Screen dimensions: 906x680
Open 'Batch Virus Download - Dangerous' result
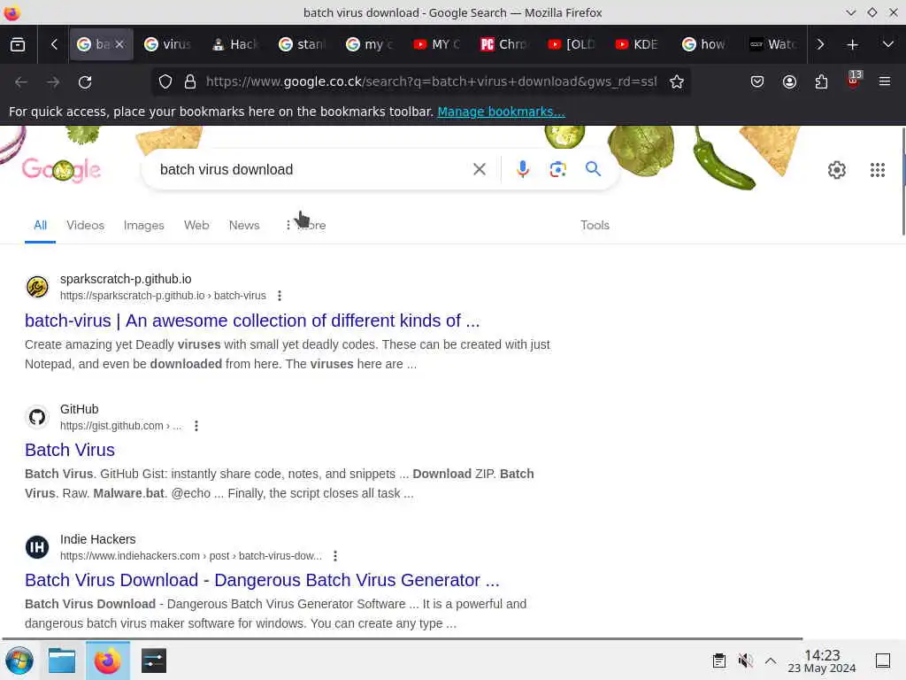262,580
